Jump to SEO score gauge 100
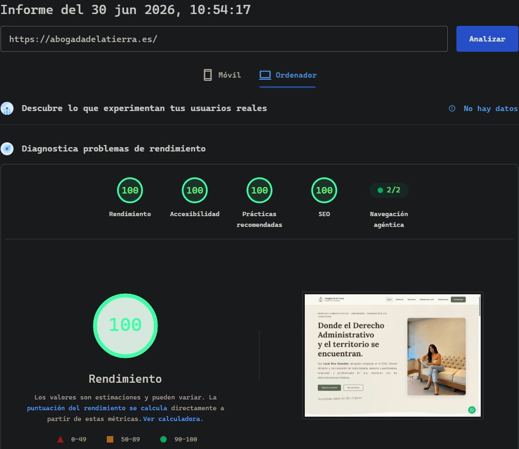This screenshot has height=449, width=519. [x=324, y=190]
